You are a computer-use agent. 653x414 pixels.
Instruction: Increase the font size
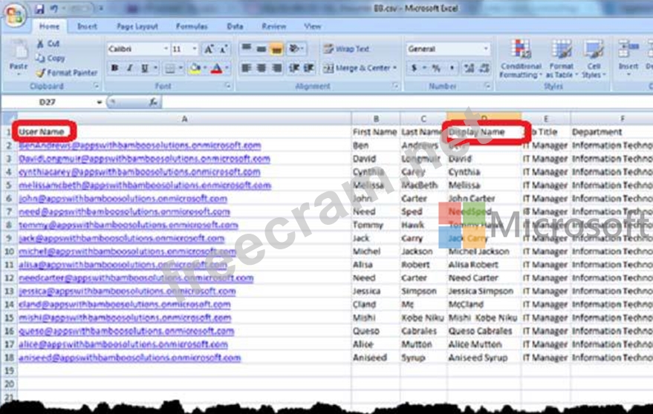(x=209, y=49)
